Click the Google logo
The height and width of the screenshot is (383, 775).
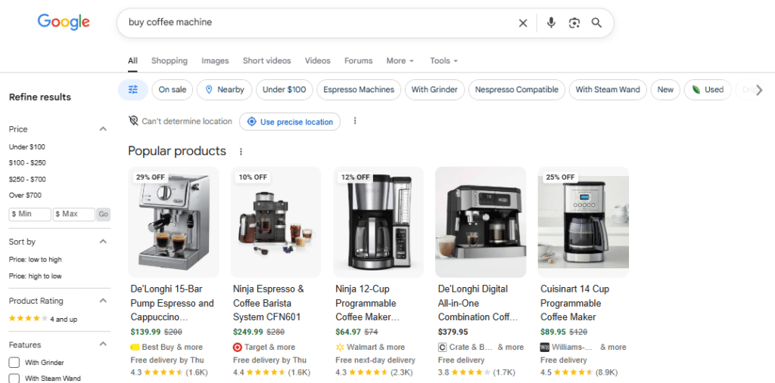[64, 22]
